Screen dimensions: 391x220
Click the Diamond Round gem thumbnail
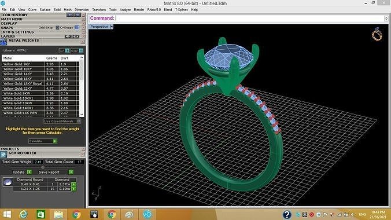(8, 182)
